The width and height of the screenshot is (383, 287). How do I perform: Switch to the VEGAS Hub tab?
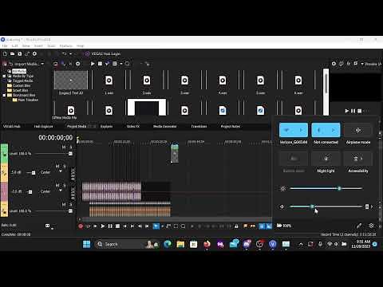click(12, 126)
